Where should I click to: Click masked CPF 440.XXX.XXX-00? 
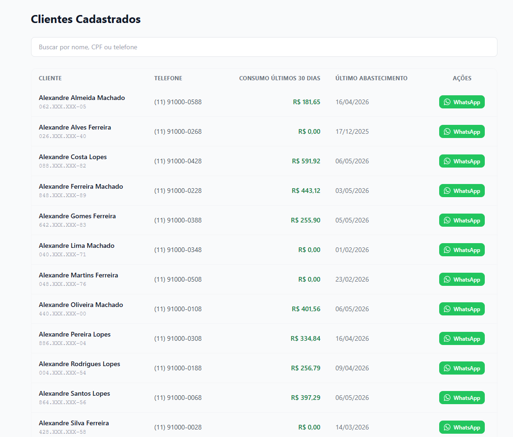[63, 314]
